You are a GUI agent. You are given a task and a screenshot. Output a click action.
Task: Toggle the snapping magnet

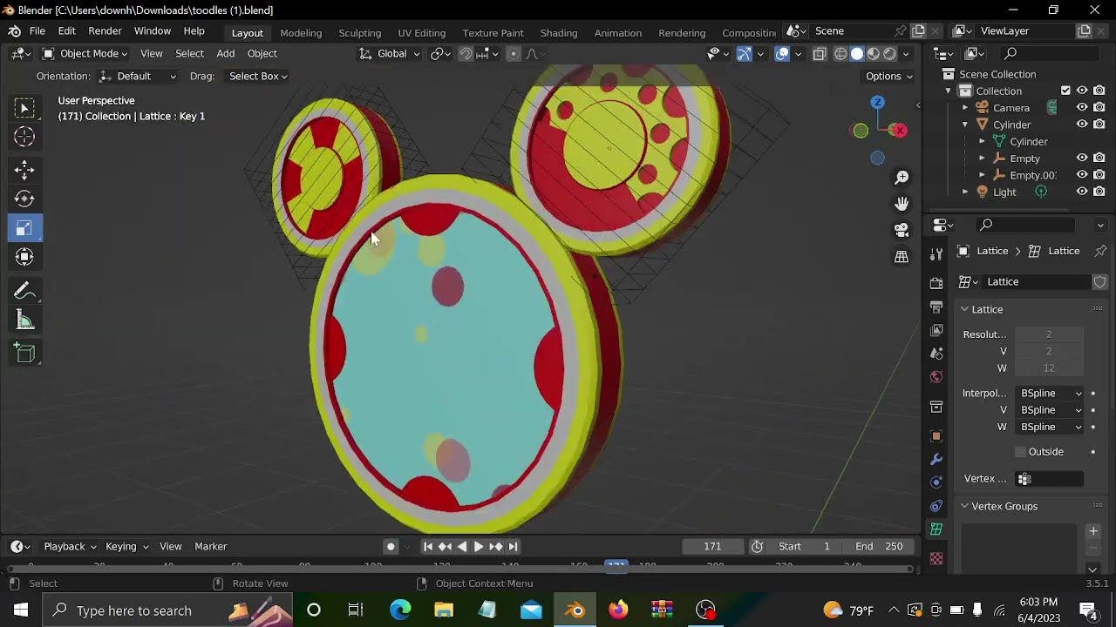click(x=466, y=54)
